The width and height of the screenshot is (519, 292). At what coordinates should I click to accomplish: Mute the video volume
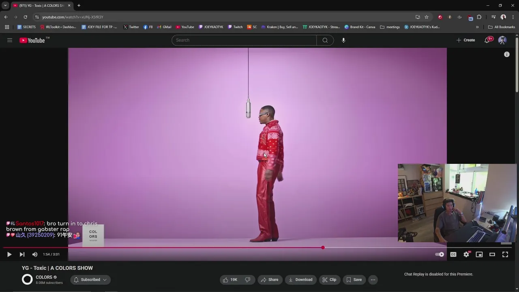tap(35, 254)
